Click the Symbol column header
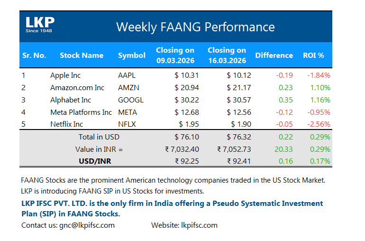Screen dimensions: 365x241 [x=131, y=55]
